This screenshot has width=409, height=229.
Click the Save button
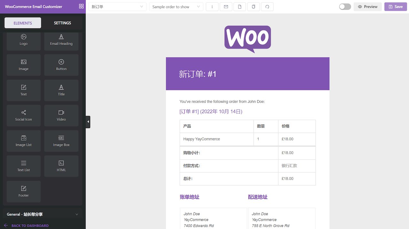point(396,7)
